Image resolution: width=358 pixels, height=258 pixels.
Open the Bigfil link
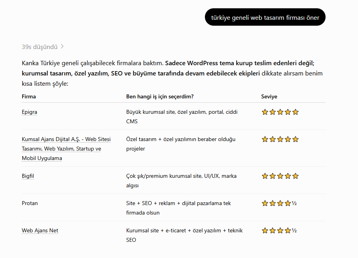coord(28,176)
